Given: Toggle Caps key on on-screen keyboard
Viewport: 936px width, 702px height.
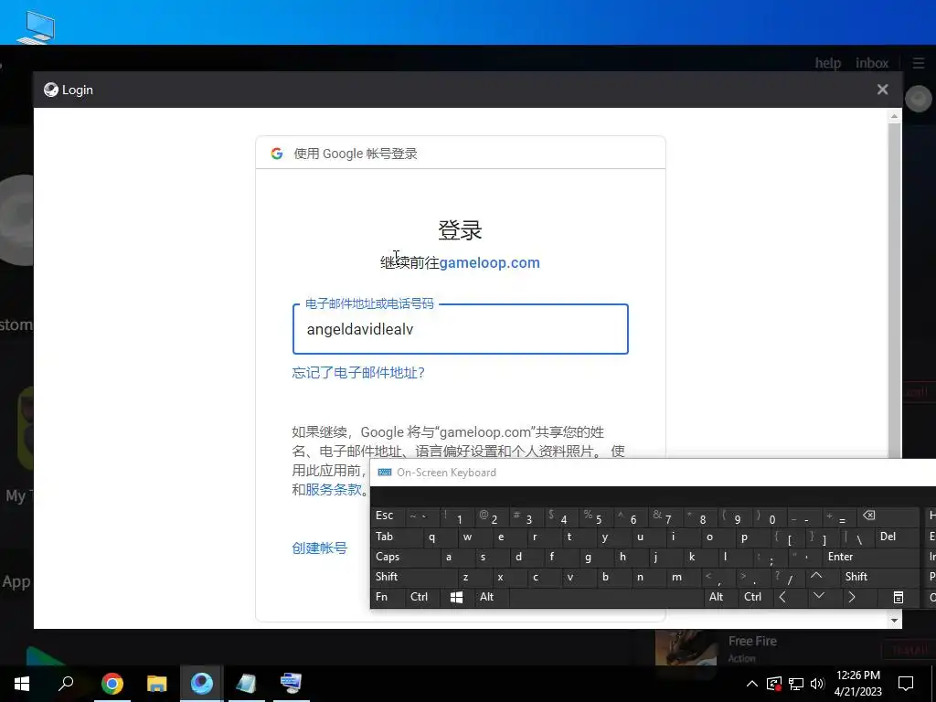Looking at the screenshot, I should (x=402, y=557).
